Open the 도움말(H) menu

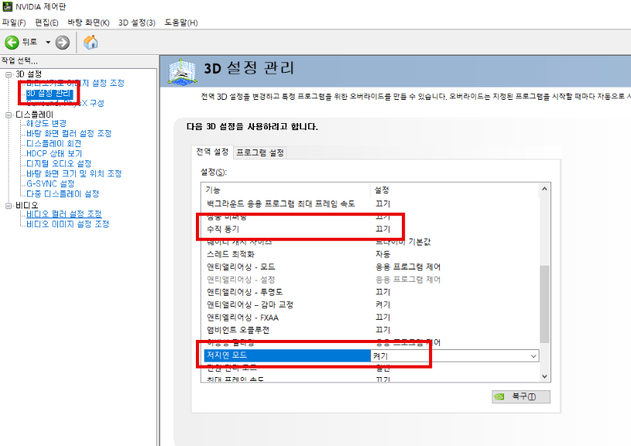[x=181, y=23]
